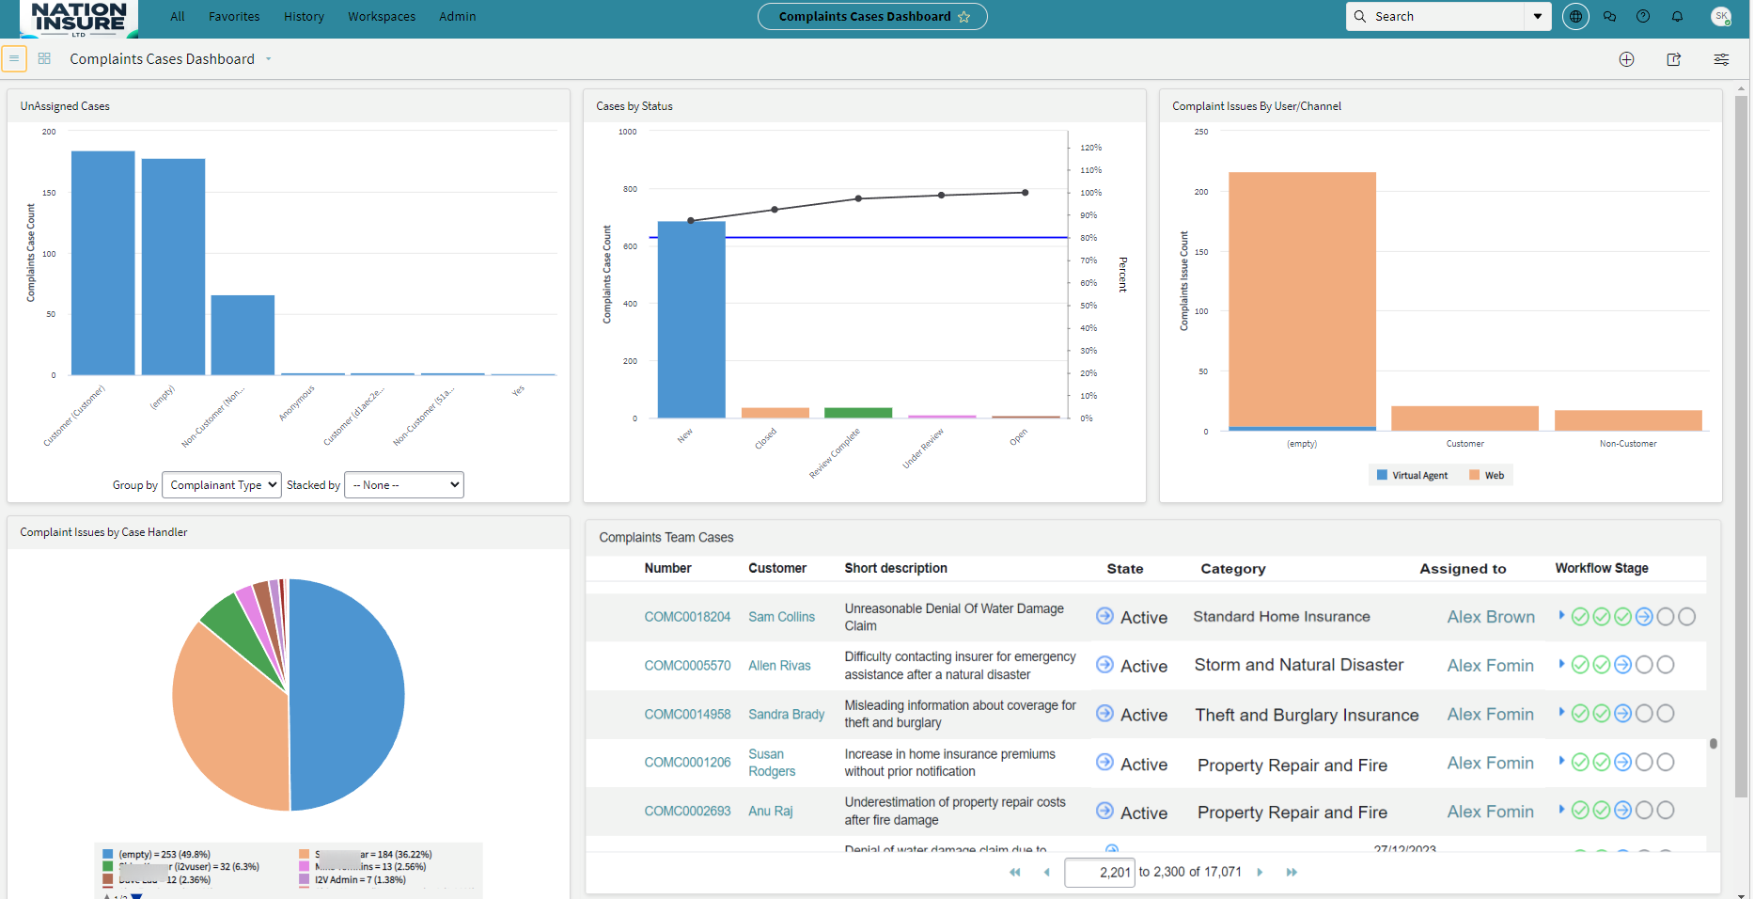The height and width of the screenshot is (899, 1754).
Task: Star the Complaints Cases Dashboard as favorite
Action: pos(964,17)
